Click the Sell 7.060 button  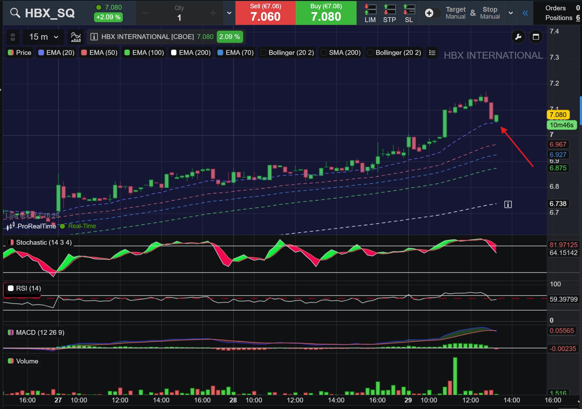(266, 13)
